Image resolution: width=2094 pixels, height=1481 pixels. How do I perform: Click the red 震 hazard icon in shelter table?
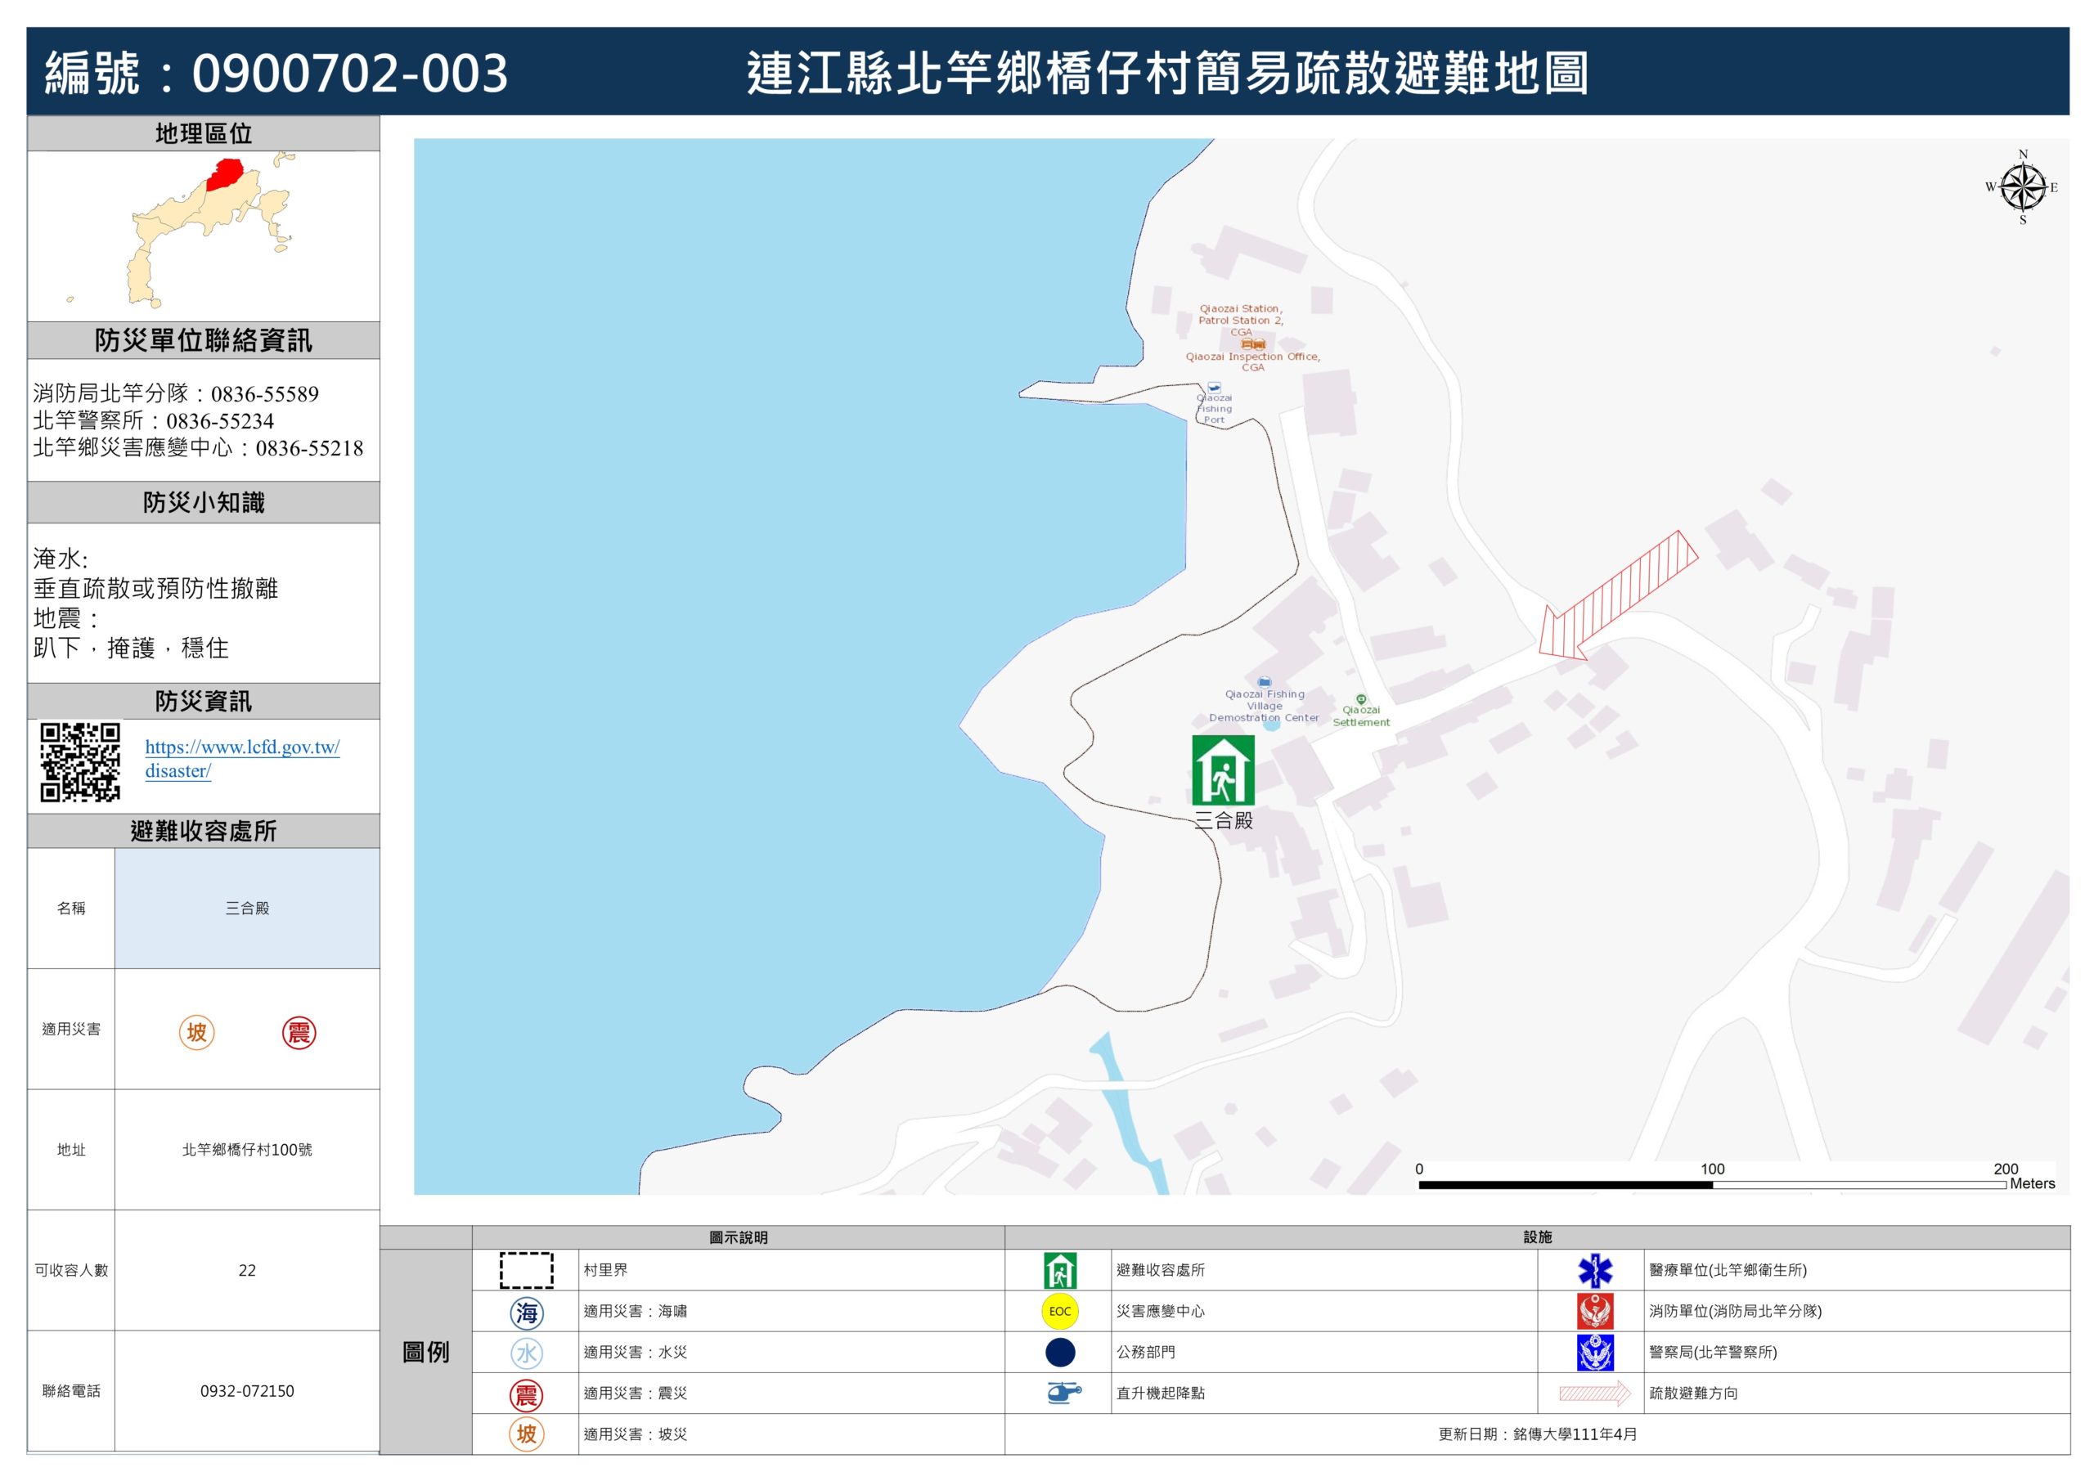[x=299, y=1032]
